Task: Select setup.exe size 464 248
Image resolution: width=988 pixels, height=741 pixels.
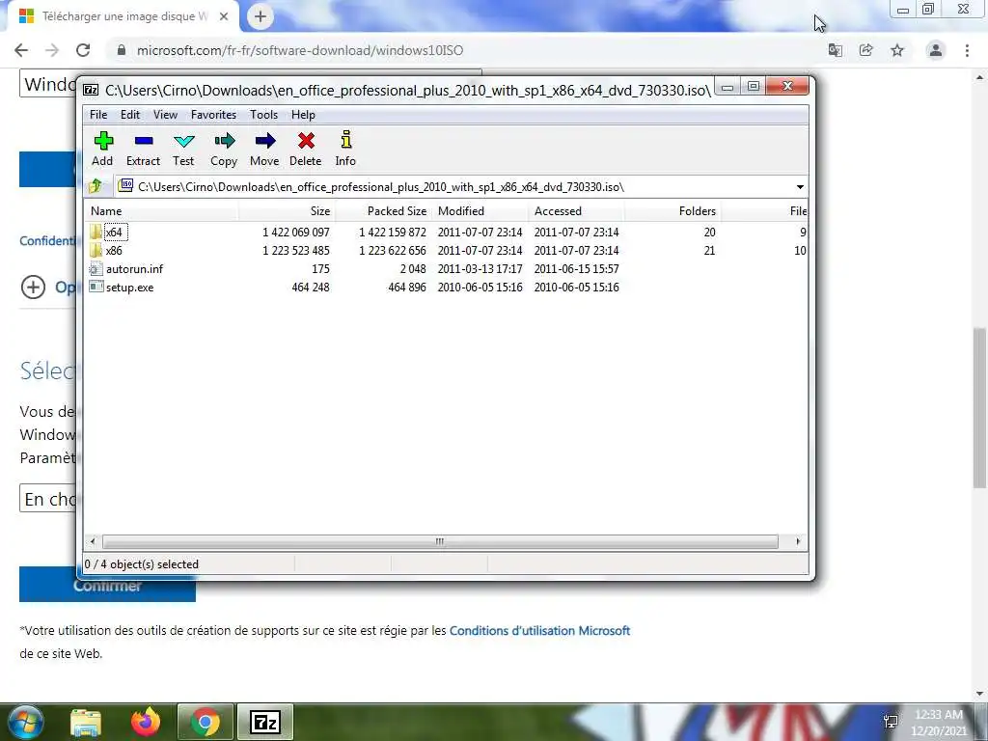Action: (x=310, y=288)
